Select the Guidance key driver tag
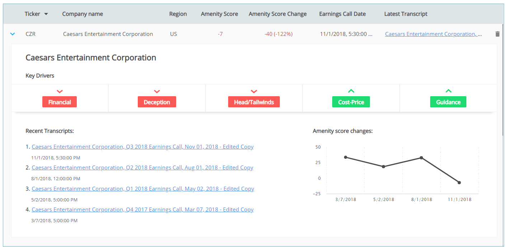Screen dimensions: 508x247 pyautogui.click(x=448, y=102)
